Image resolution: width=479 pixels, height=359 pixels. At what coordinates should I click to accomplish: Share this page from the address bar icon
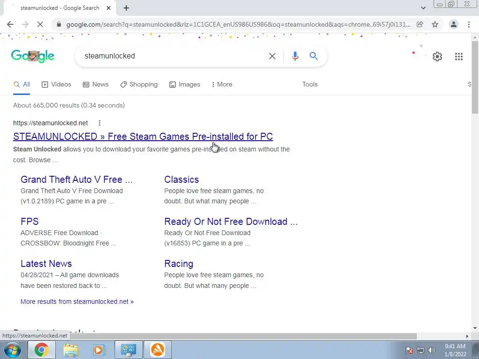420,24
